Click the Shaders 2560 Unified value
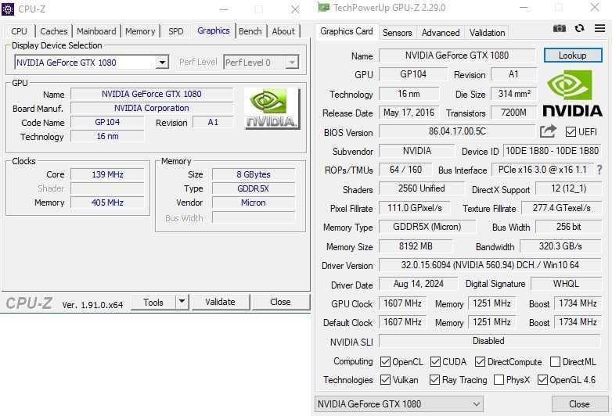Image resolution: width=612 pixels, height=416 pixels. [422, 188]
